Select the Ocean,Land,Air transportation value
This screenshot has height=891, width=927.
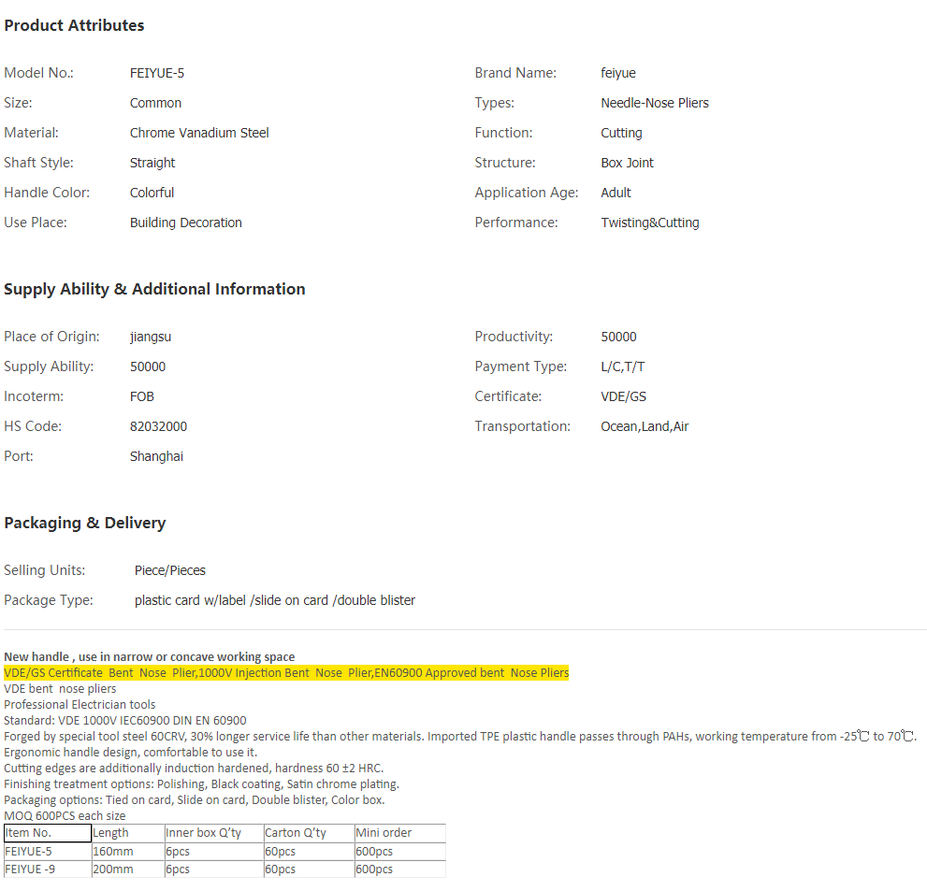click(x=644, y=426)
